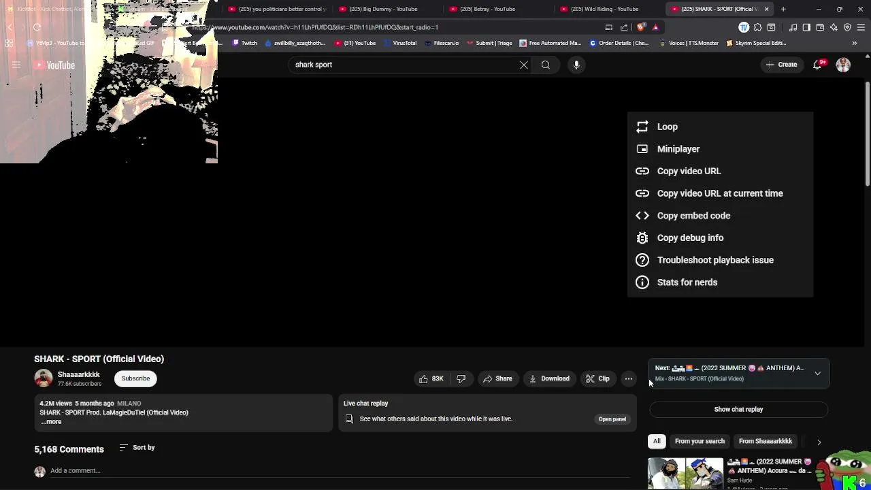Open a new browser tab
This screenshot has width=871, height=490.
[x=783, y=9]
